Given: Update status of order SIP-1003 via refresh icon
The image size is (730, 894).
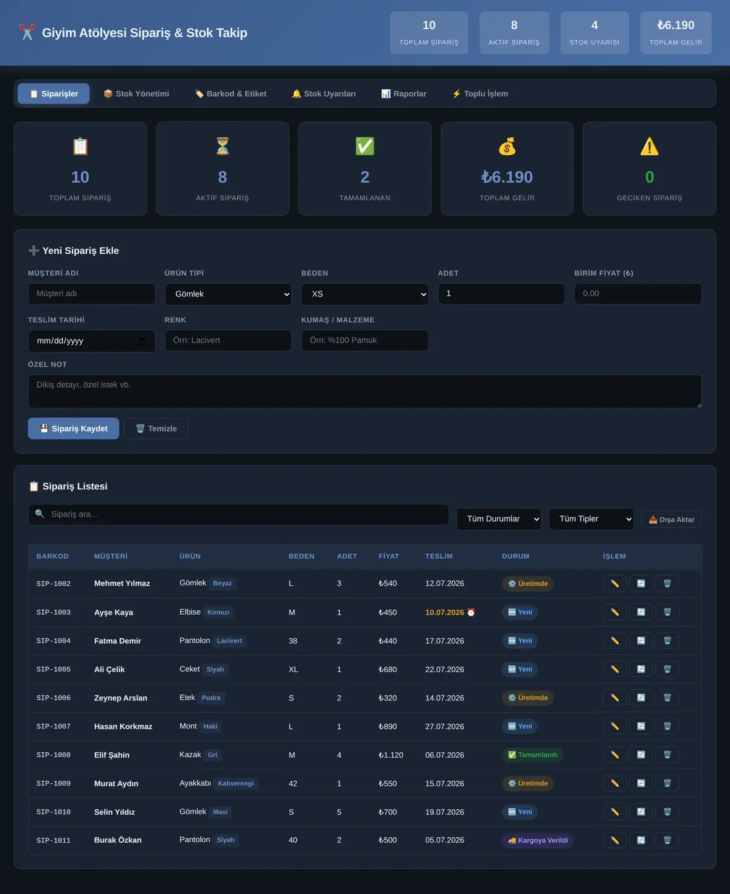Looking at the screenshot, I should point(641,612).
